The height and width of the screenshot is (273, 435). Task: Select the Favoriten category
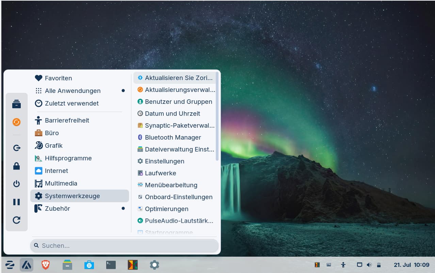tap(58, 78)
